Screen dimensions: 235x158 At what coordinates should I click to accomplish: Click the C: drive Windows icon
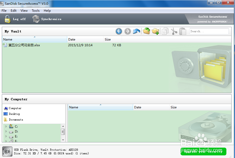tap(11, 127)
